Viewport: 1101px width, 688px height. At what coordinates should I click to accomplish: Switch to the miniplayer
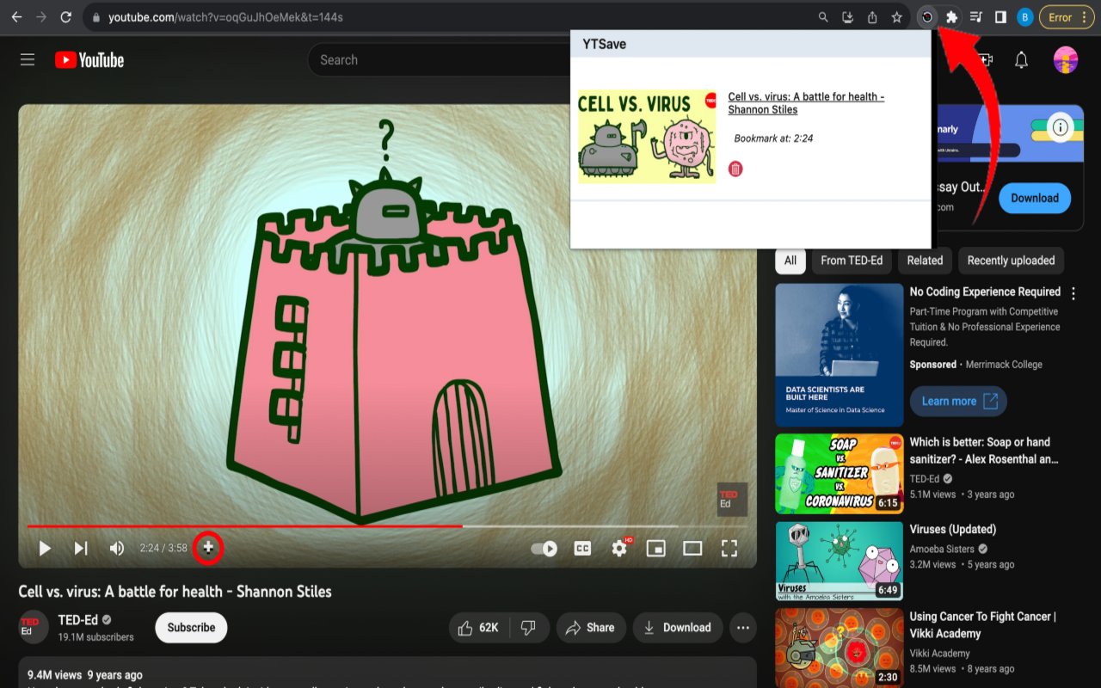(x=656, y=548)
